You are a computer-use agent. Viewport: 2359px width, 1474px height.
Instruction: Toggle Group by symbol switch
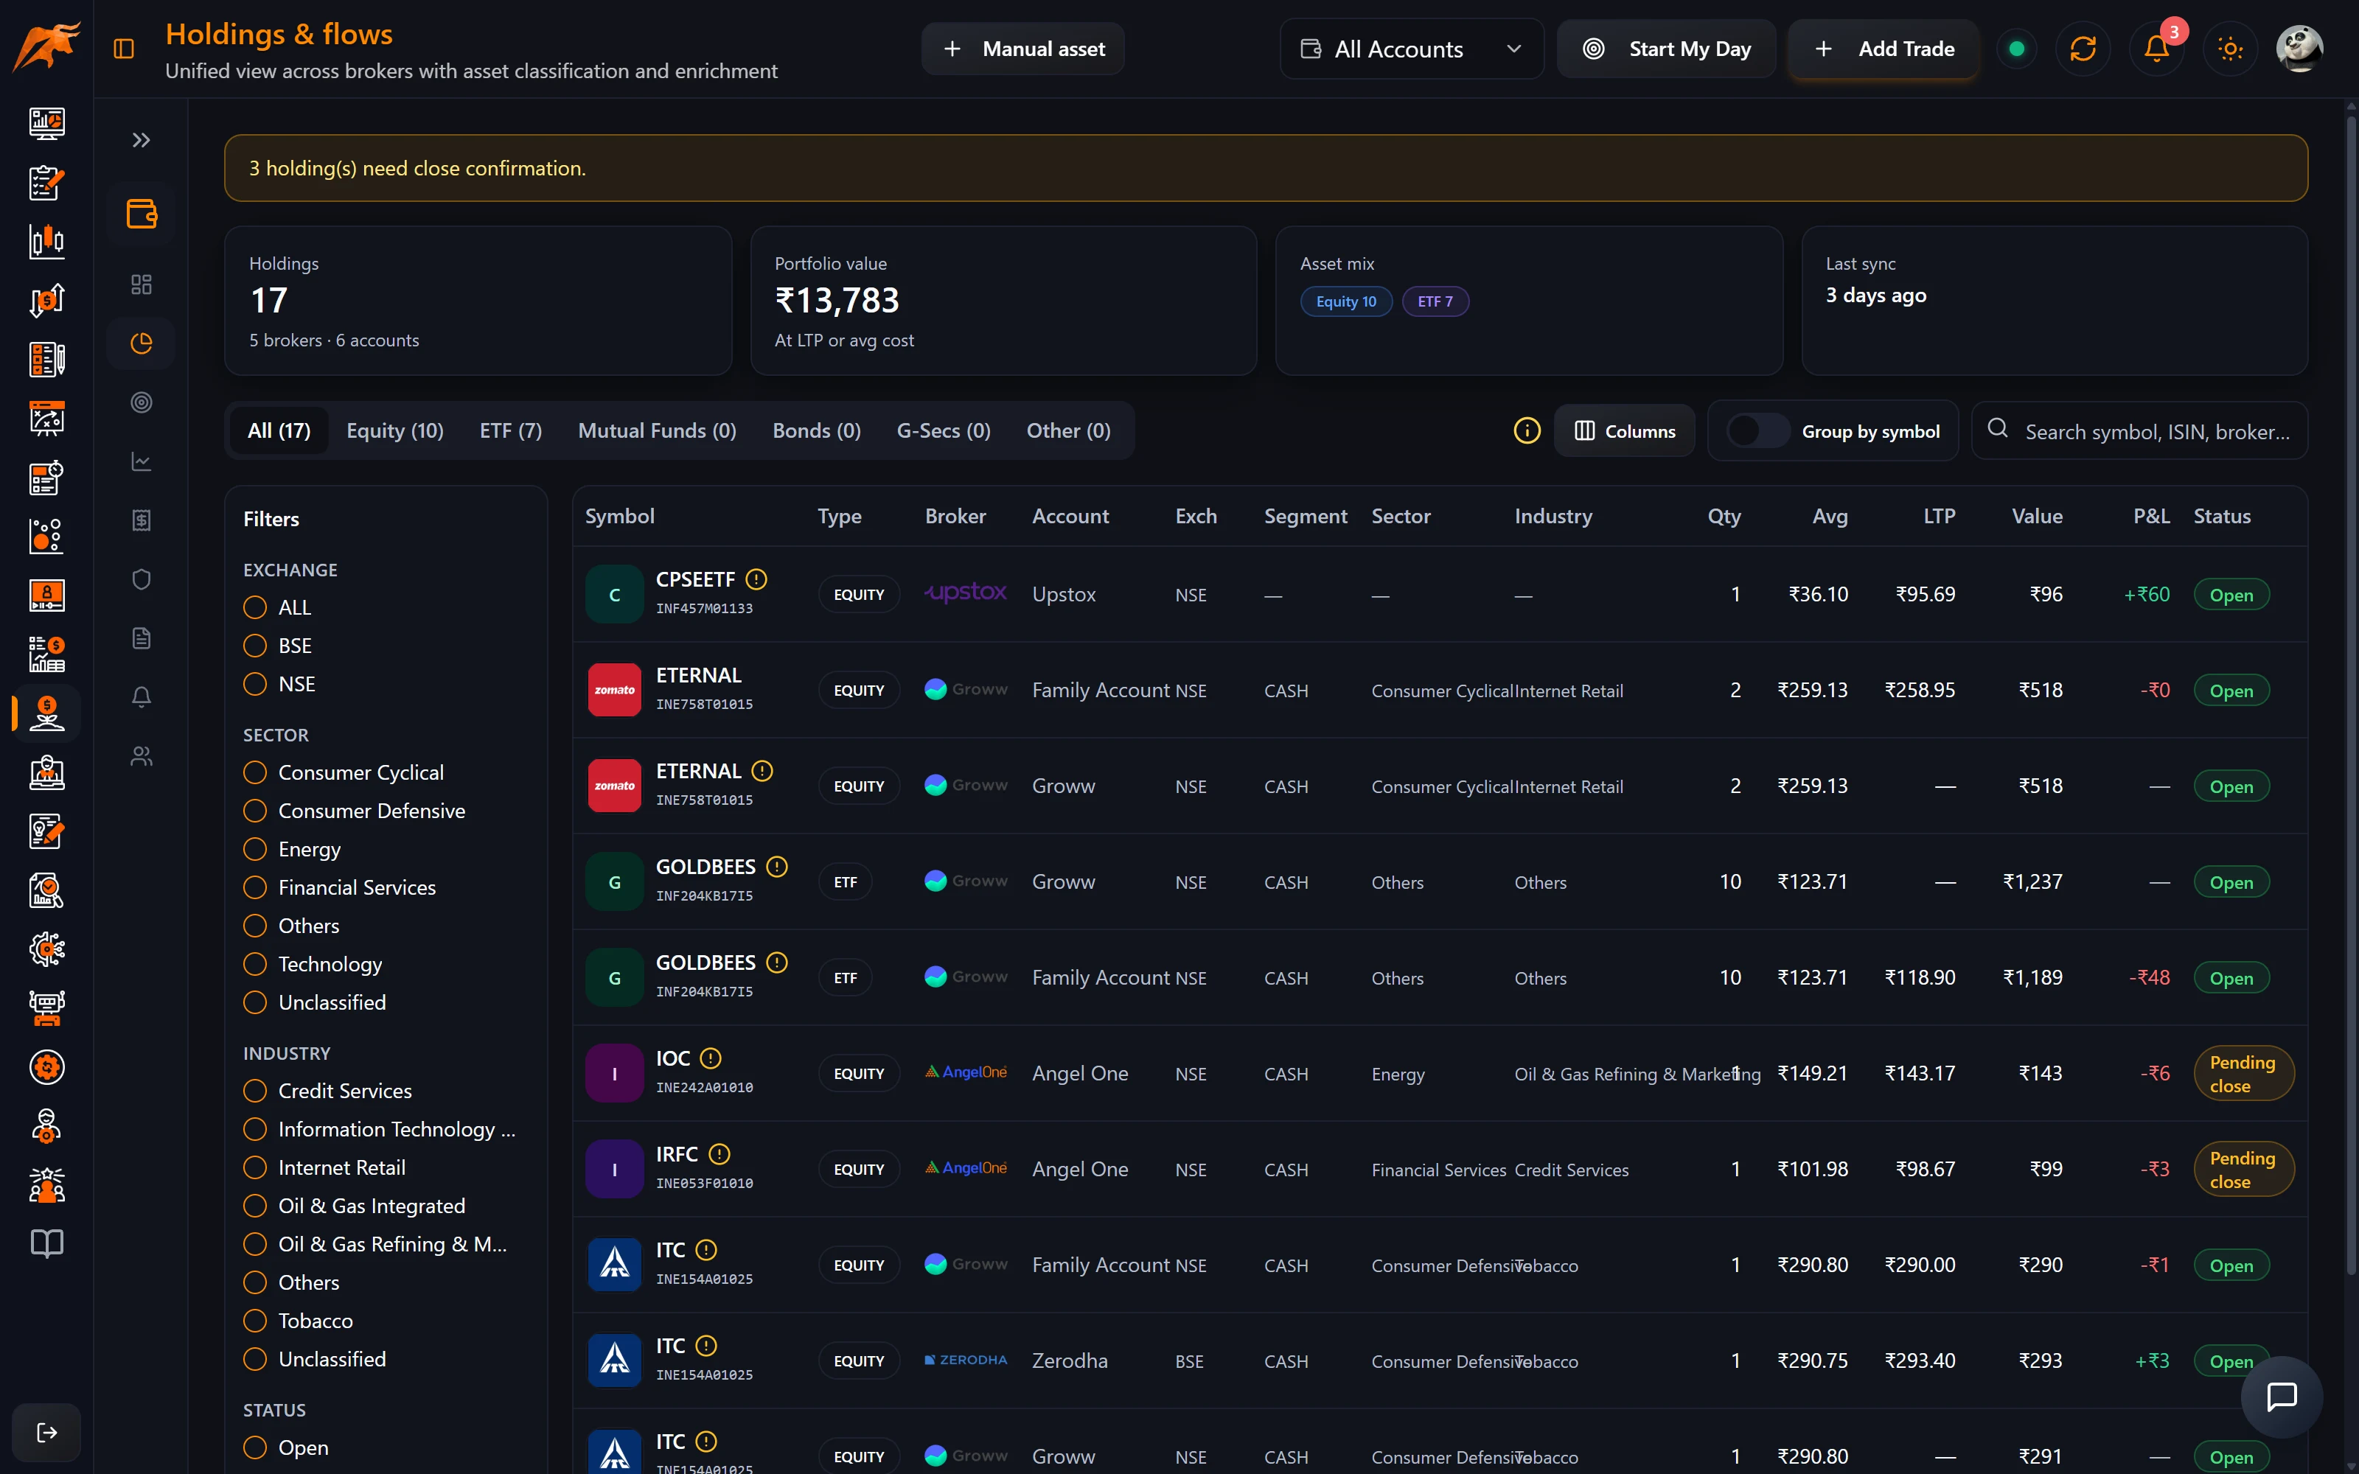[x=1757, y=431]
